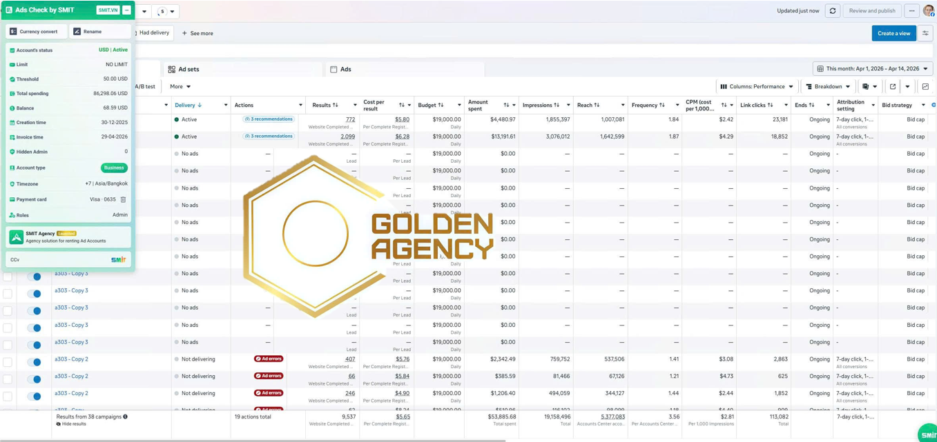Screen dimensions: 937x442
Task: Toggle off a303 - Copy 2 campaign with 246 results
Action: point(34,396)
